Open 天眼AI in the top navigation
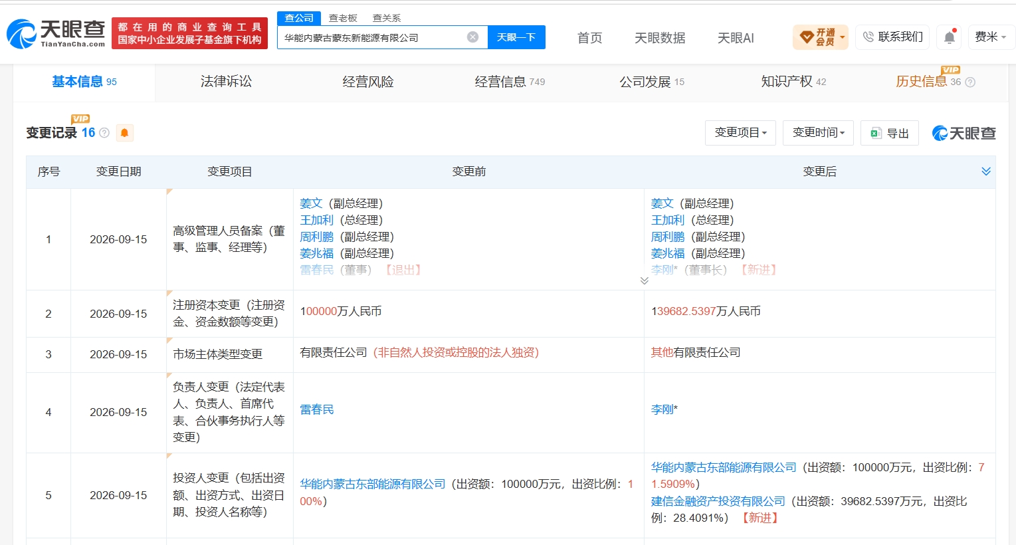Viewport: 1016px width, 545px height. [x=736, y=38]
